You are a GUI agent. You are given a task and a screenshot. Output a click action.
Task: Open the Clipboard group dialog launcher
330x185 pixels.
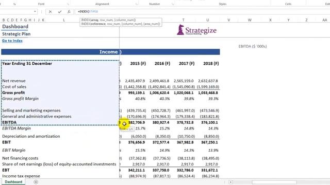tap(14, 4)
